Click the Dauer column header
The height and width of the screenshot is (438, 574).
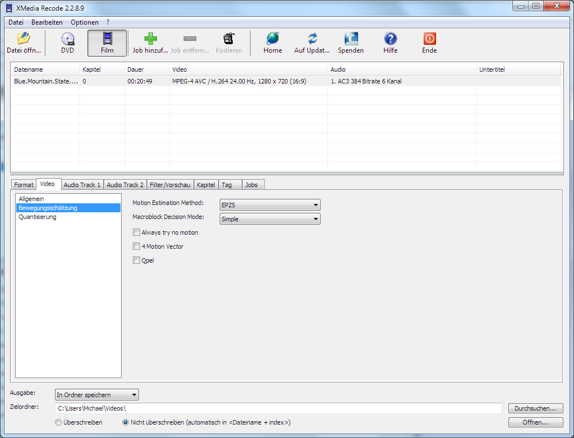147,69
